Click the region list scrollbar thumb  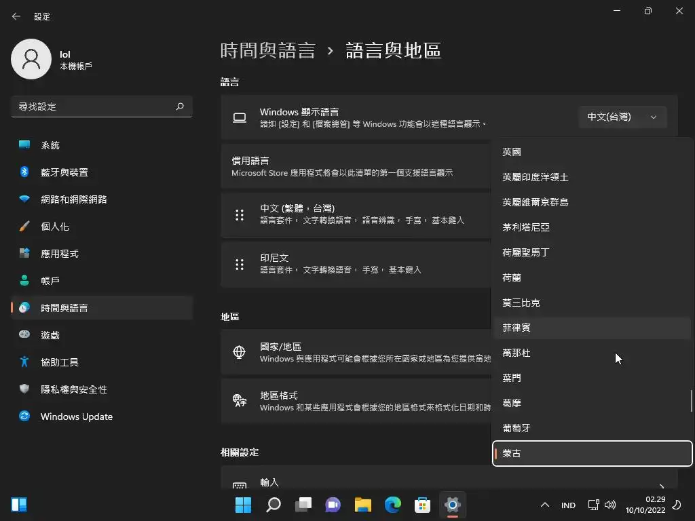tap(691, 400)
